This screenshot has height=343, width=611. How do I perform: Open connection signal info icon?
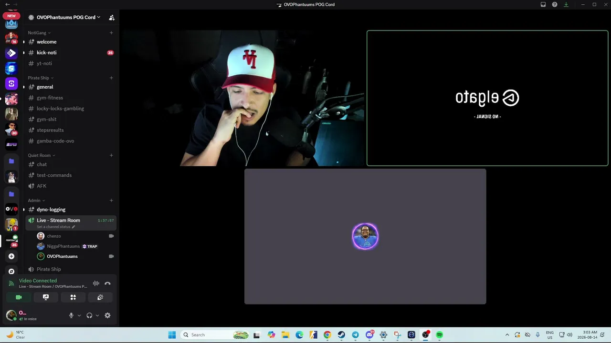click(11, 283)
